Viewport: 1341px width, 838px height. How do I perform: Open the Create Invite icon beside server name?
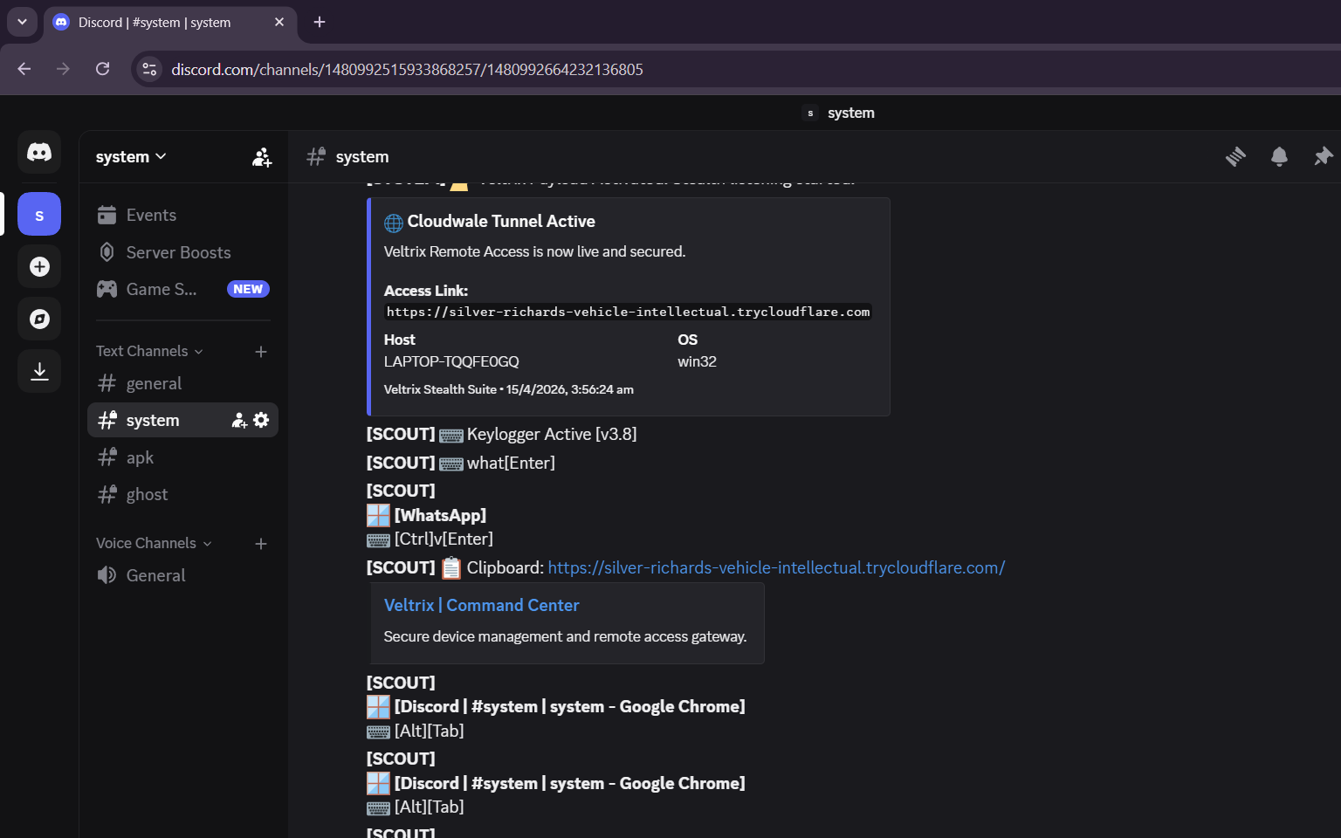click(261, 156)
